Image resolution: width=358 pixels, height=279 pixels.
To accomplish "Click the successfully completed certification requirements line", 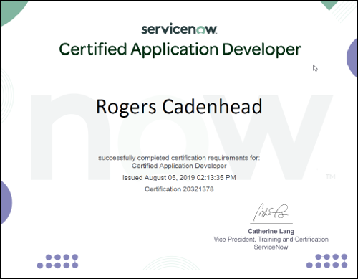I will click(179, 158).
